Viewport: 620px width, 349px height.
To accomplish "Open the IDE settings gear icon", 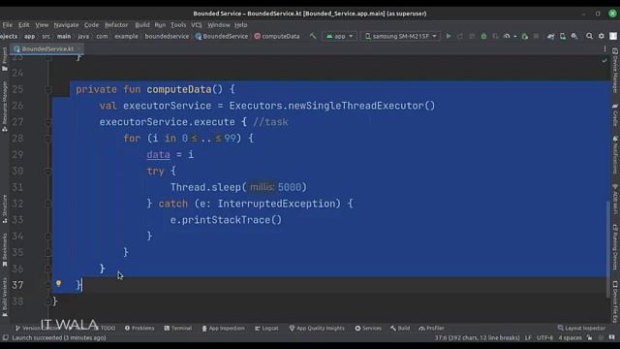I will pos(602,36).
